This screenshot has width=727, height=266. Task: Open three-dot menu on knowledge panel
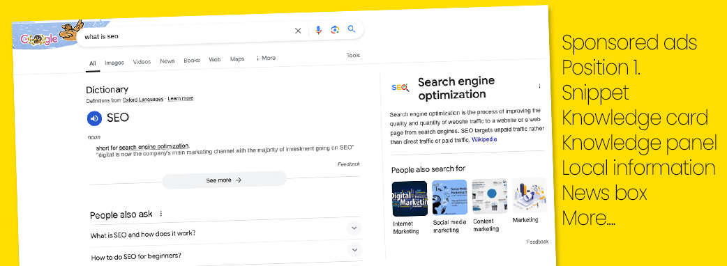click(x=539, y=86)
